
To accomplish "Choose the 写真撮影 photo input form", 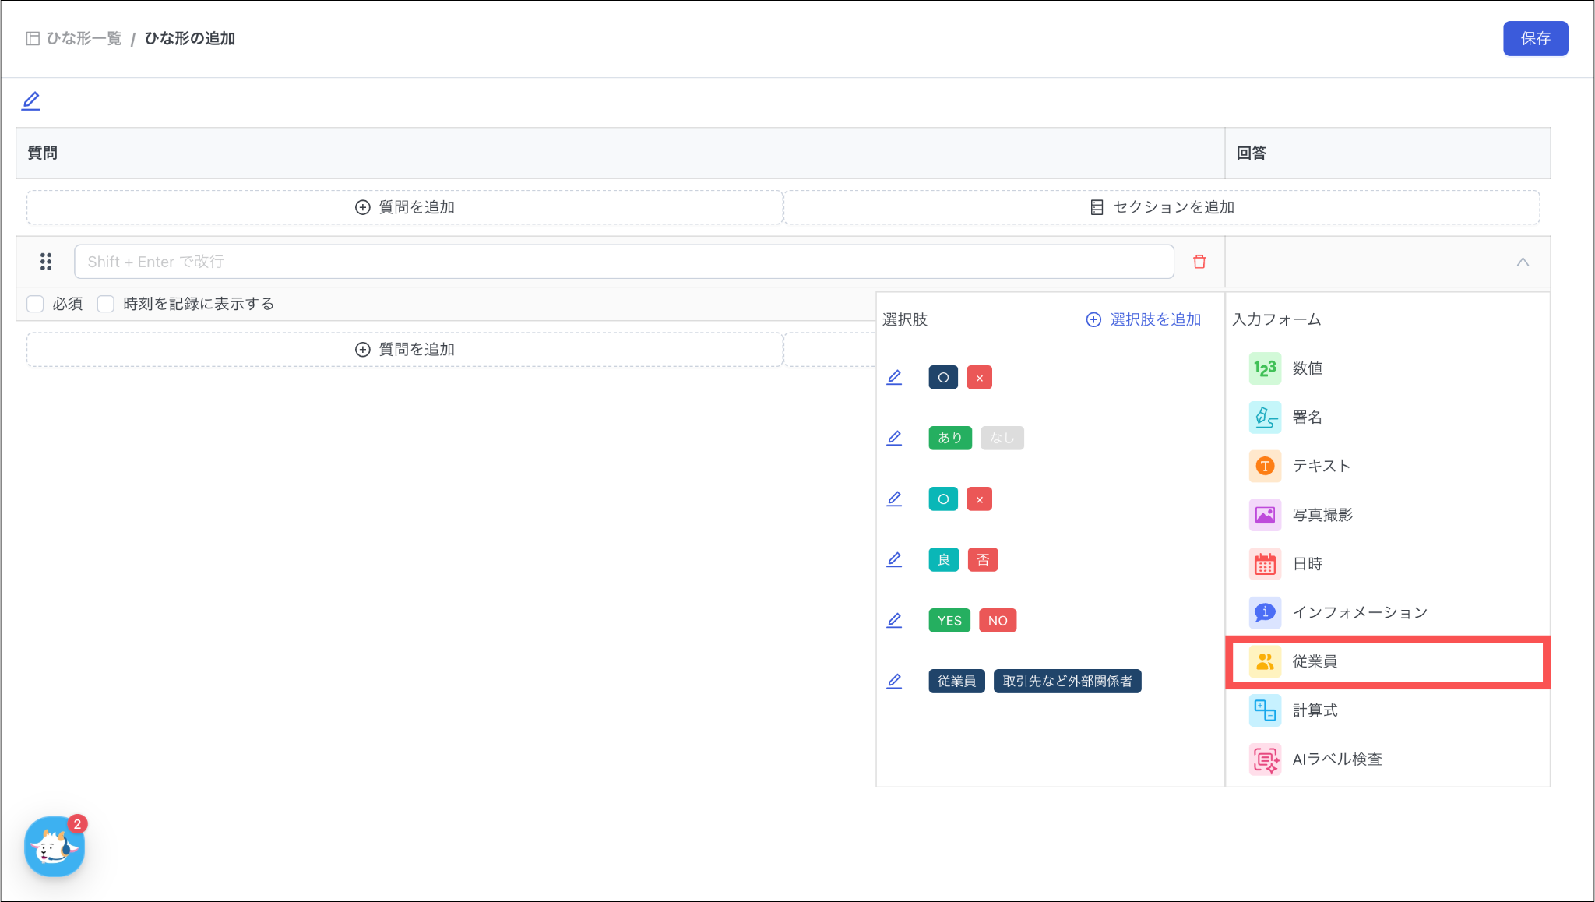I will click(x=1322, y=515).
